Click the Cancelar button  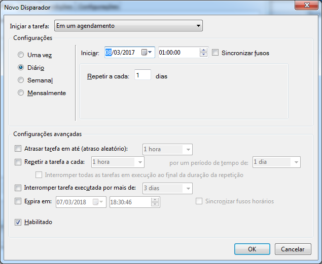click(293, 249)
